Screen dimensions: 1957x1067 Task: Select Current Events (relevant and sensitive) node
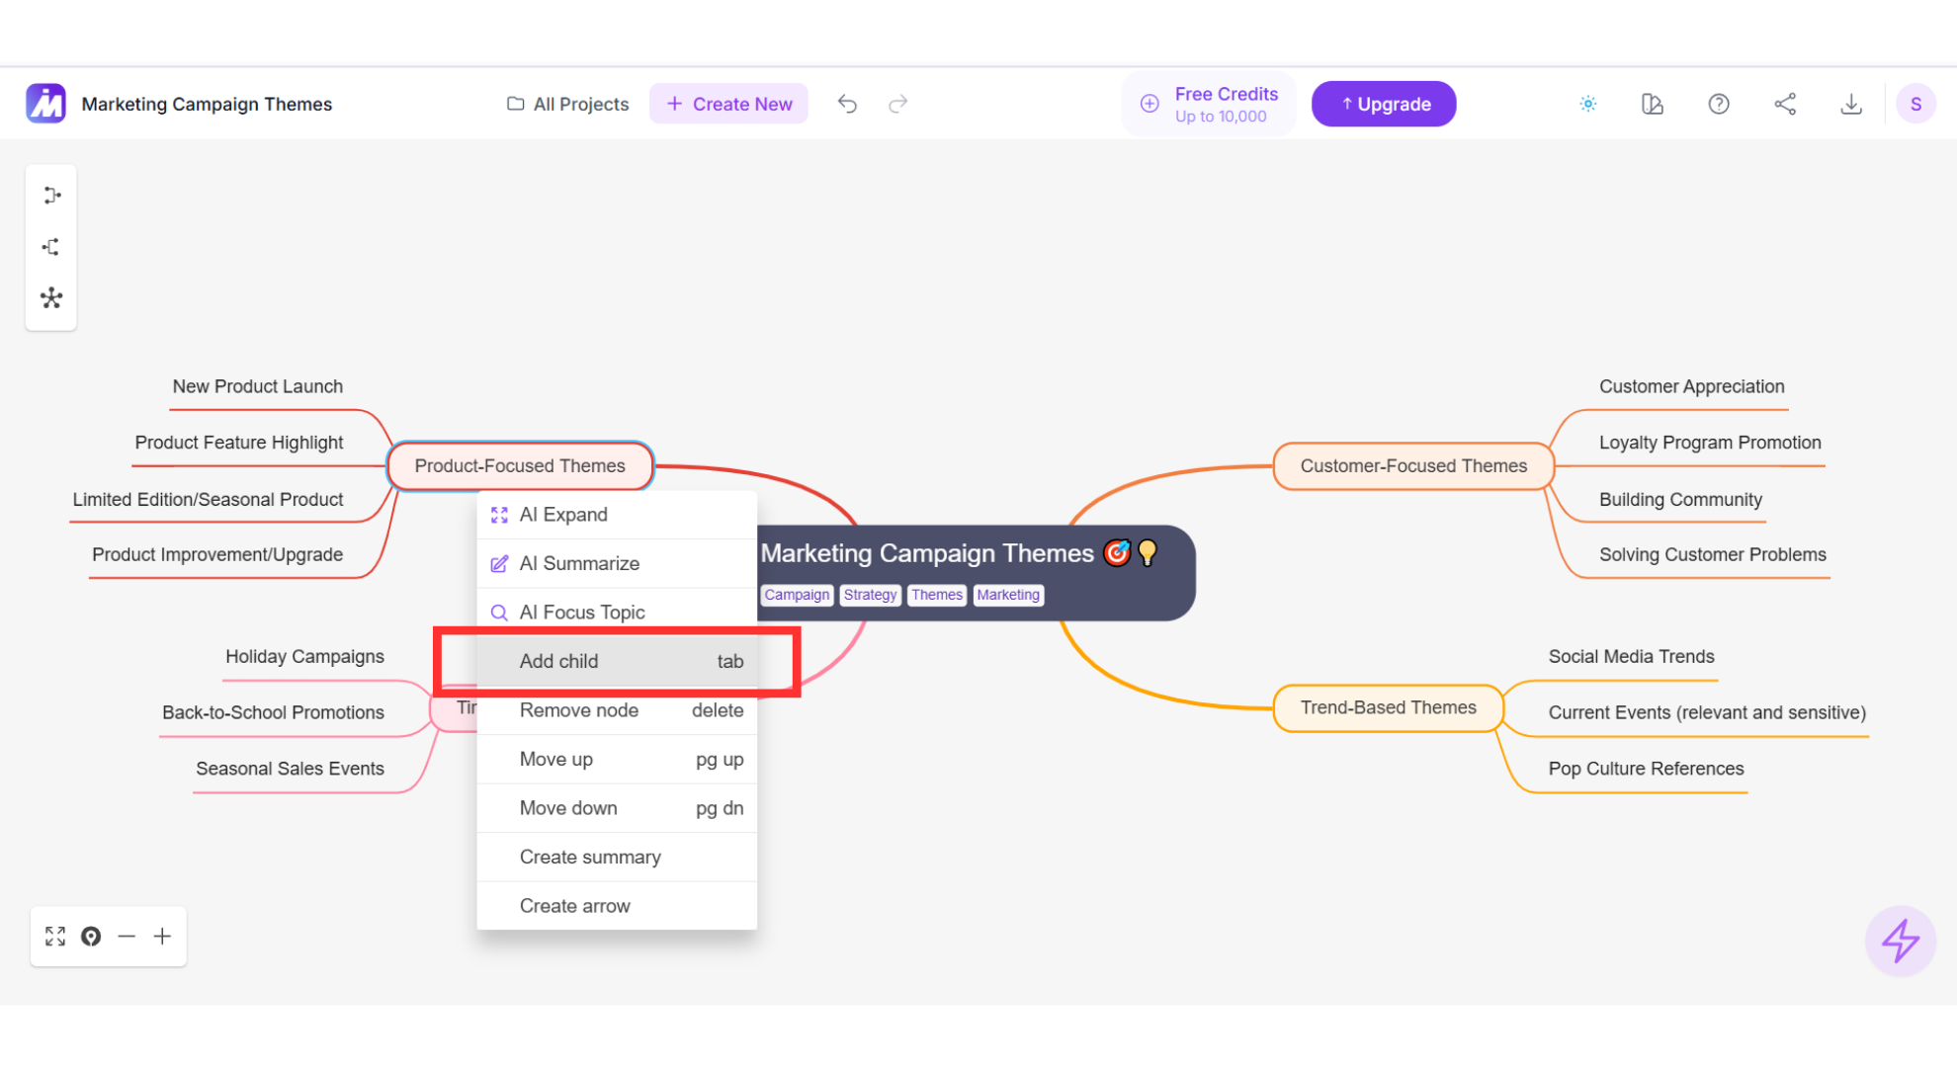1707,712
